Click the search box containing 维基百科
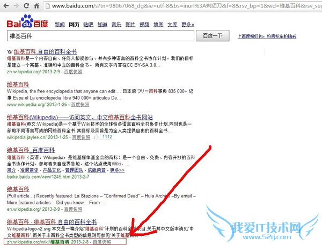This screenshot has width=322, height=245. click(x=100, y=36)
